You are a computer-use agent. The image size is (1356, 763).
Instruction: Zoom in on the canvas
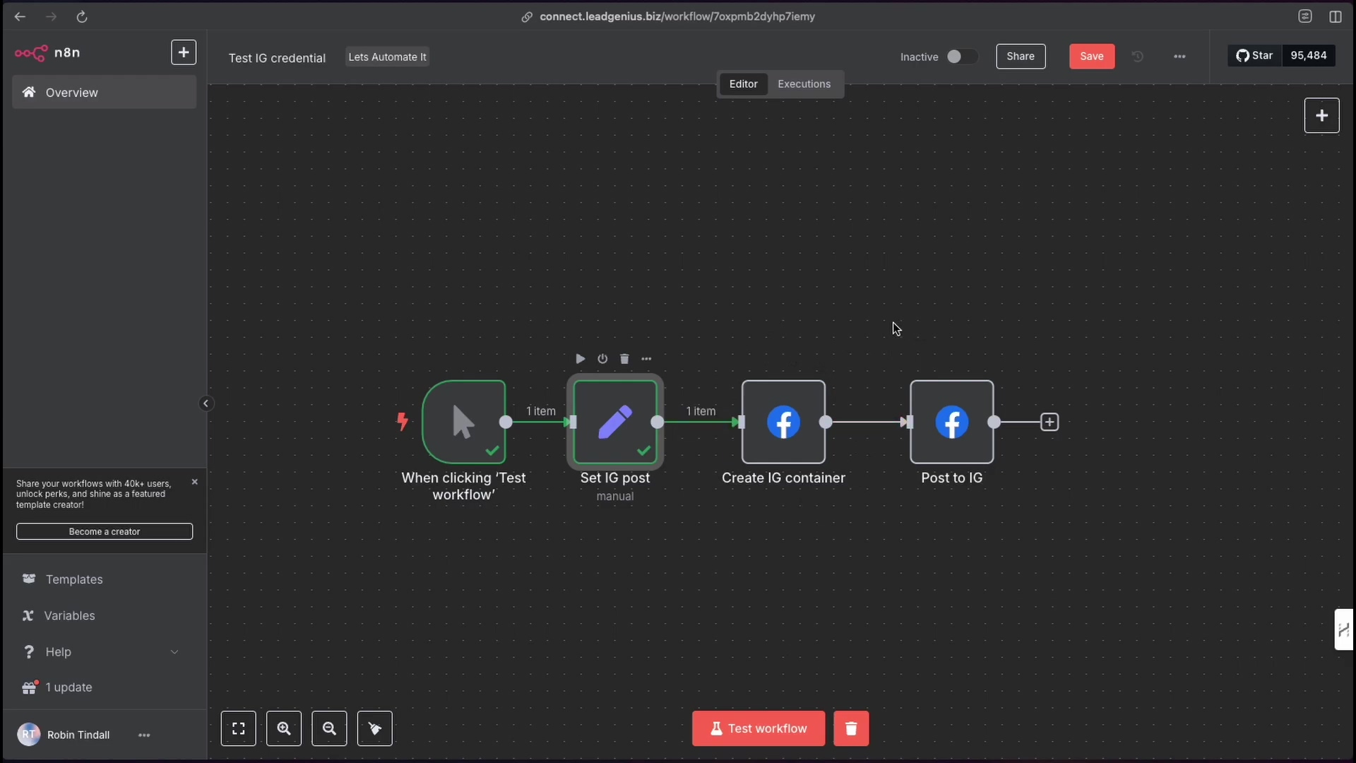(284, 728)
